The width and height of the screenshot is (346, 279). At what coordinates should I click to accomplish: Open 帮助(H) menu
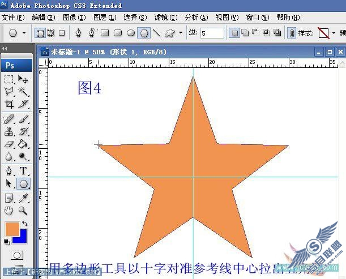(x=288, y=18)
